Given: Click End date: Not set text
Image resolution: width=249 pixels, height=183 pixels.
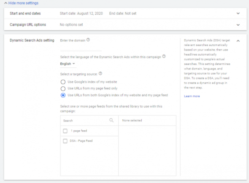Looking at the screenshot, I should [123, 13].
